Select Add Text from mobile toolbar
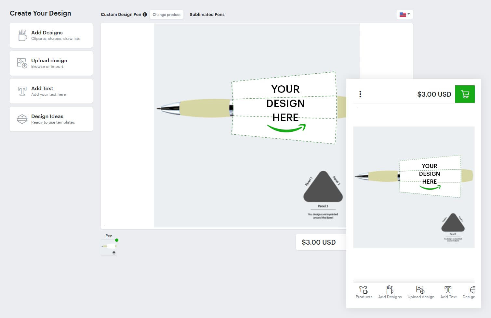The image size is (491, 318). (x=448, y=292)
